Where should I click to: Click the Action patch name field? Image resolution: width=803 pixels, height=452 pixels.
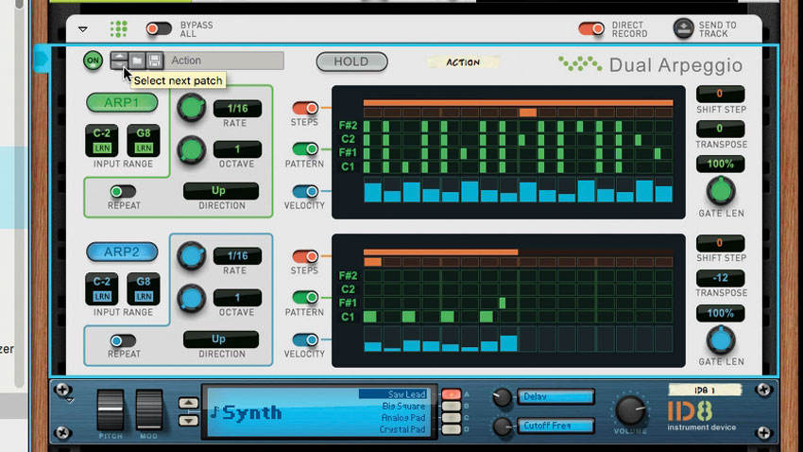pos(224,61)
